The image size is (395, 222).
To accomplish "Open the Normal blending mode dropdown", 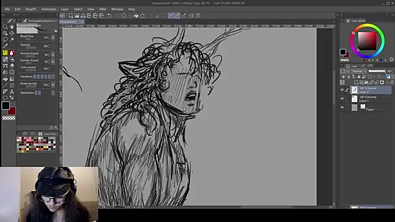I will (x=359, y=71).
